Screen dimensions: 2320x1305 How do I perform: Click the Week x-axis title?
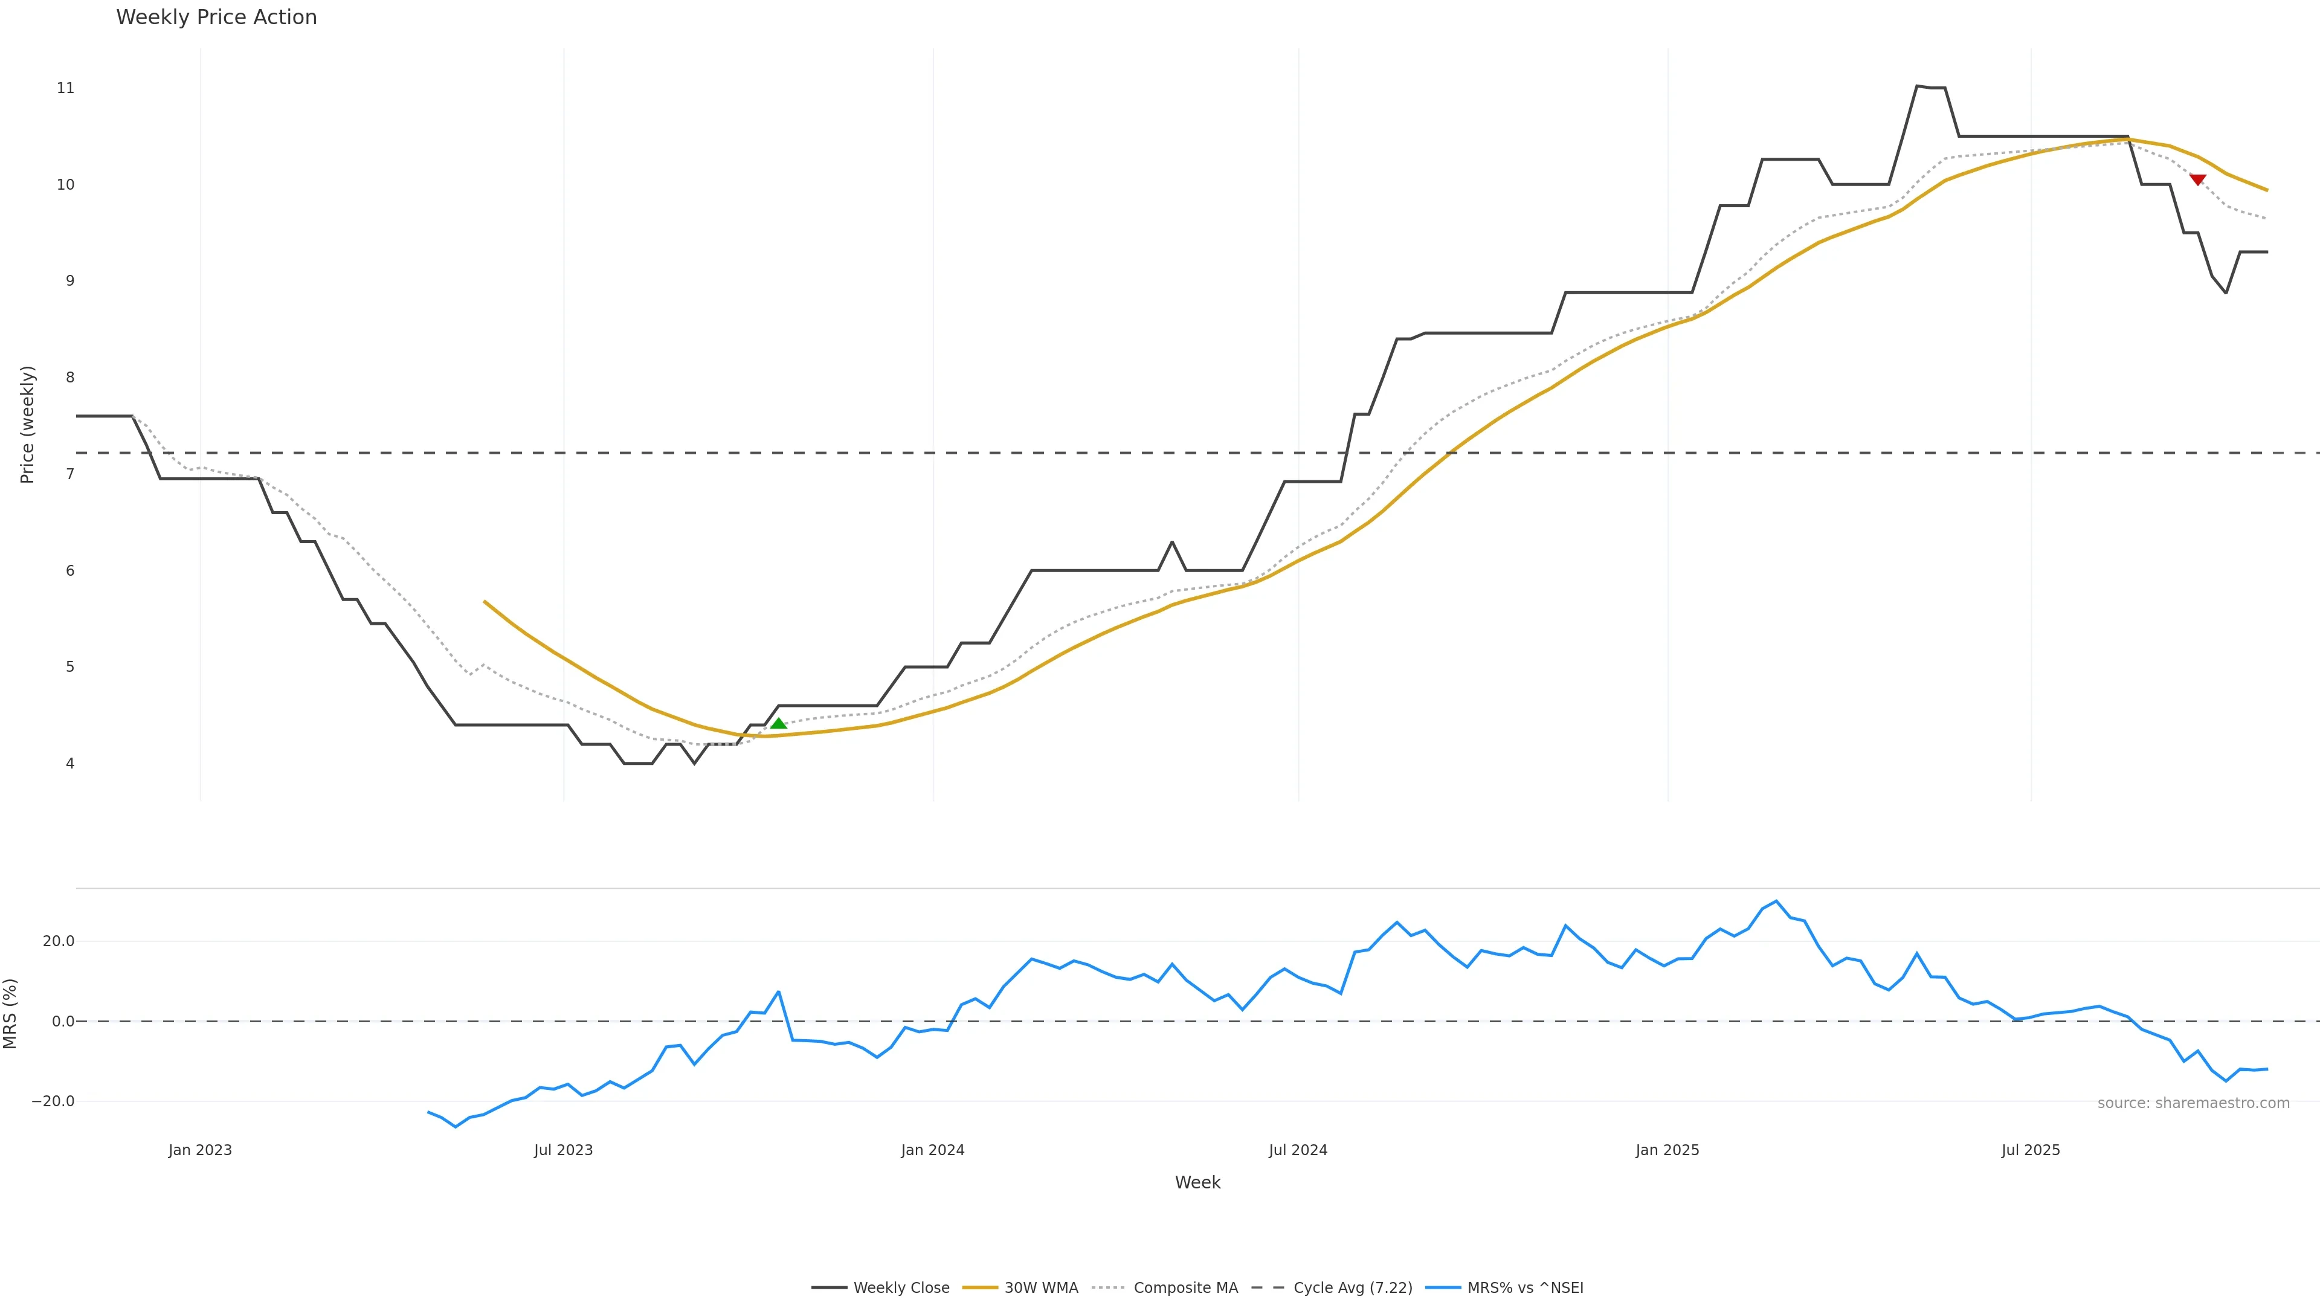(1197, 1182)
